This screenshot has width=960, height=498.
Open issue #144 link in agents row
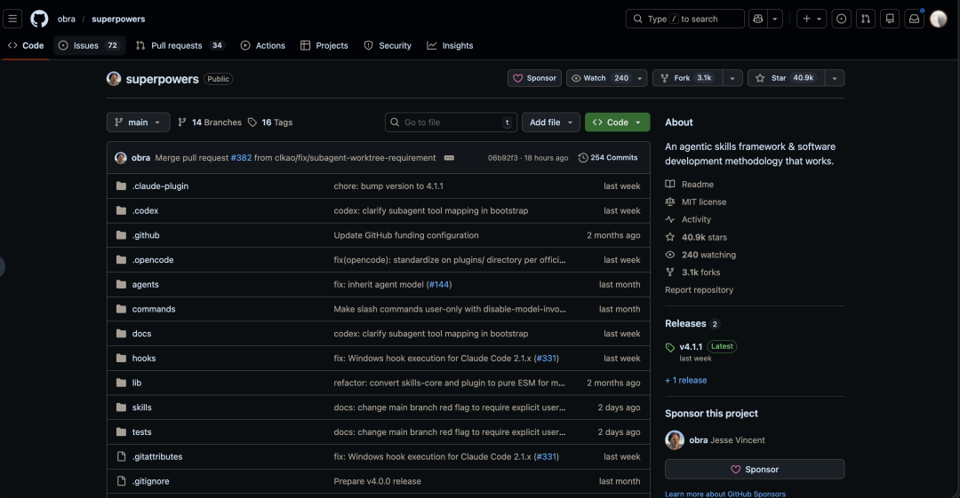[439, 284]
